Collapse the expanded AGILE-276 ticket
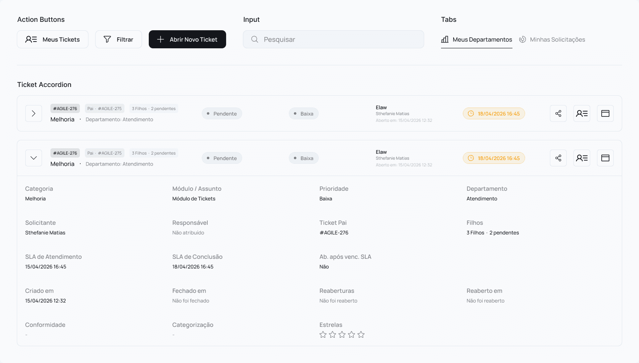Screen dimensions: 639x363 point(34,158)
